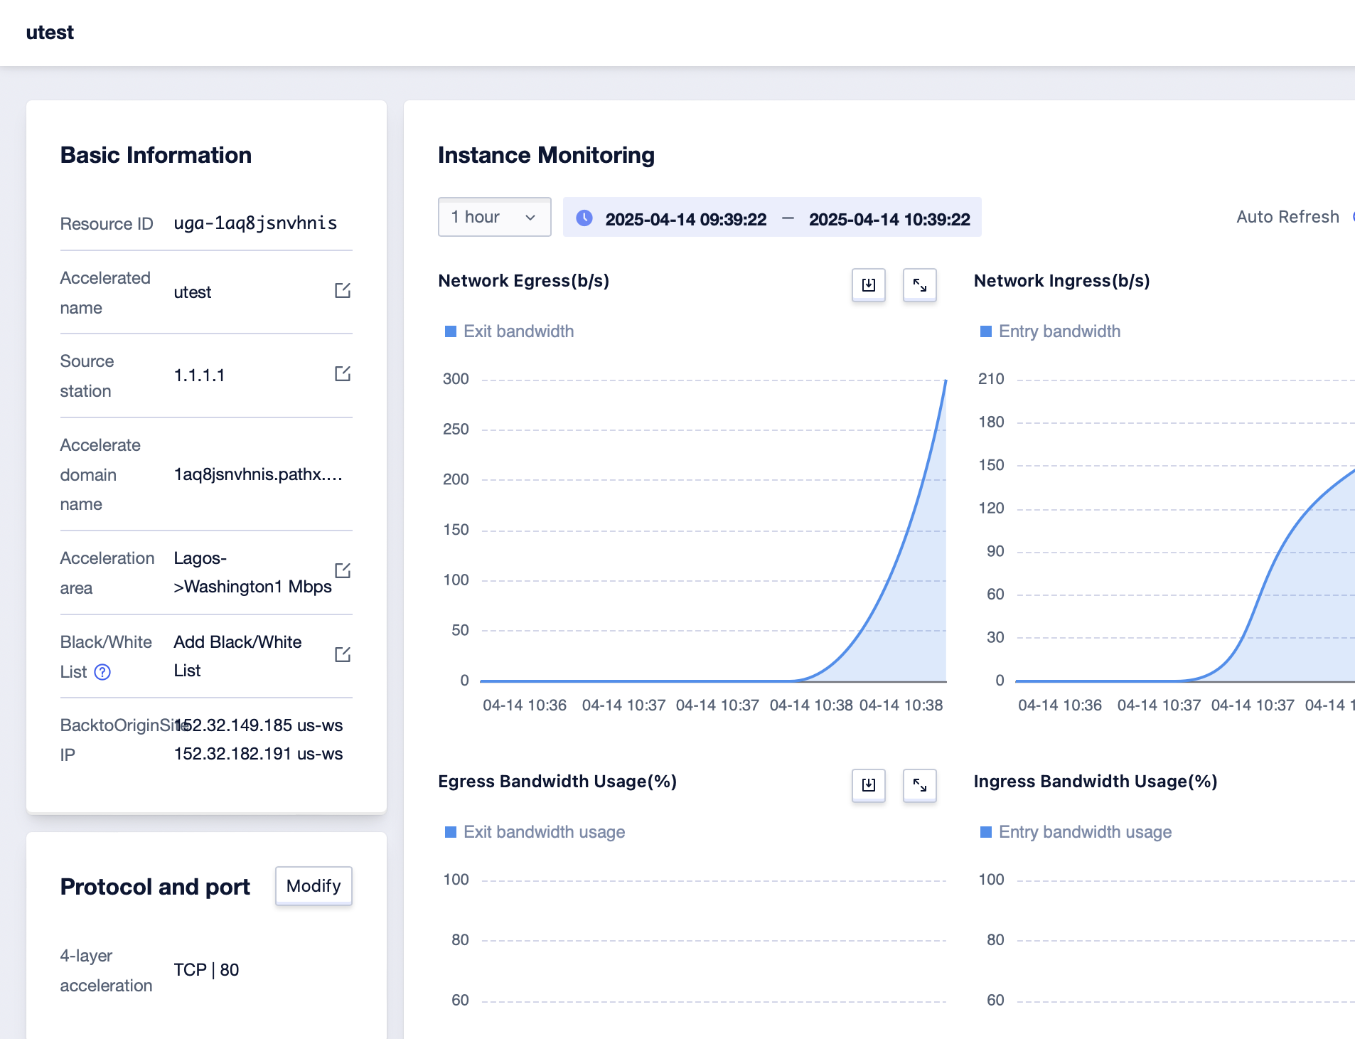Click the clock icon in date range
Image resolution: width=1355 pixels, height=1039 pixels.
(x=584, y=218)
